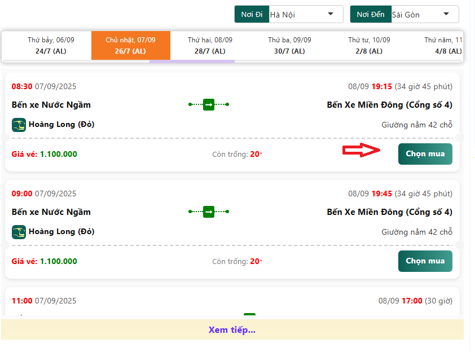475x352 pixels.
Task: Click Hoàng Long logo in the 09:00 trip
Action: pyautogui.click(x=19, y=232)
